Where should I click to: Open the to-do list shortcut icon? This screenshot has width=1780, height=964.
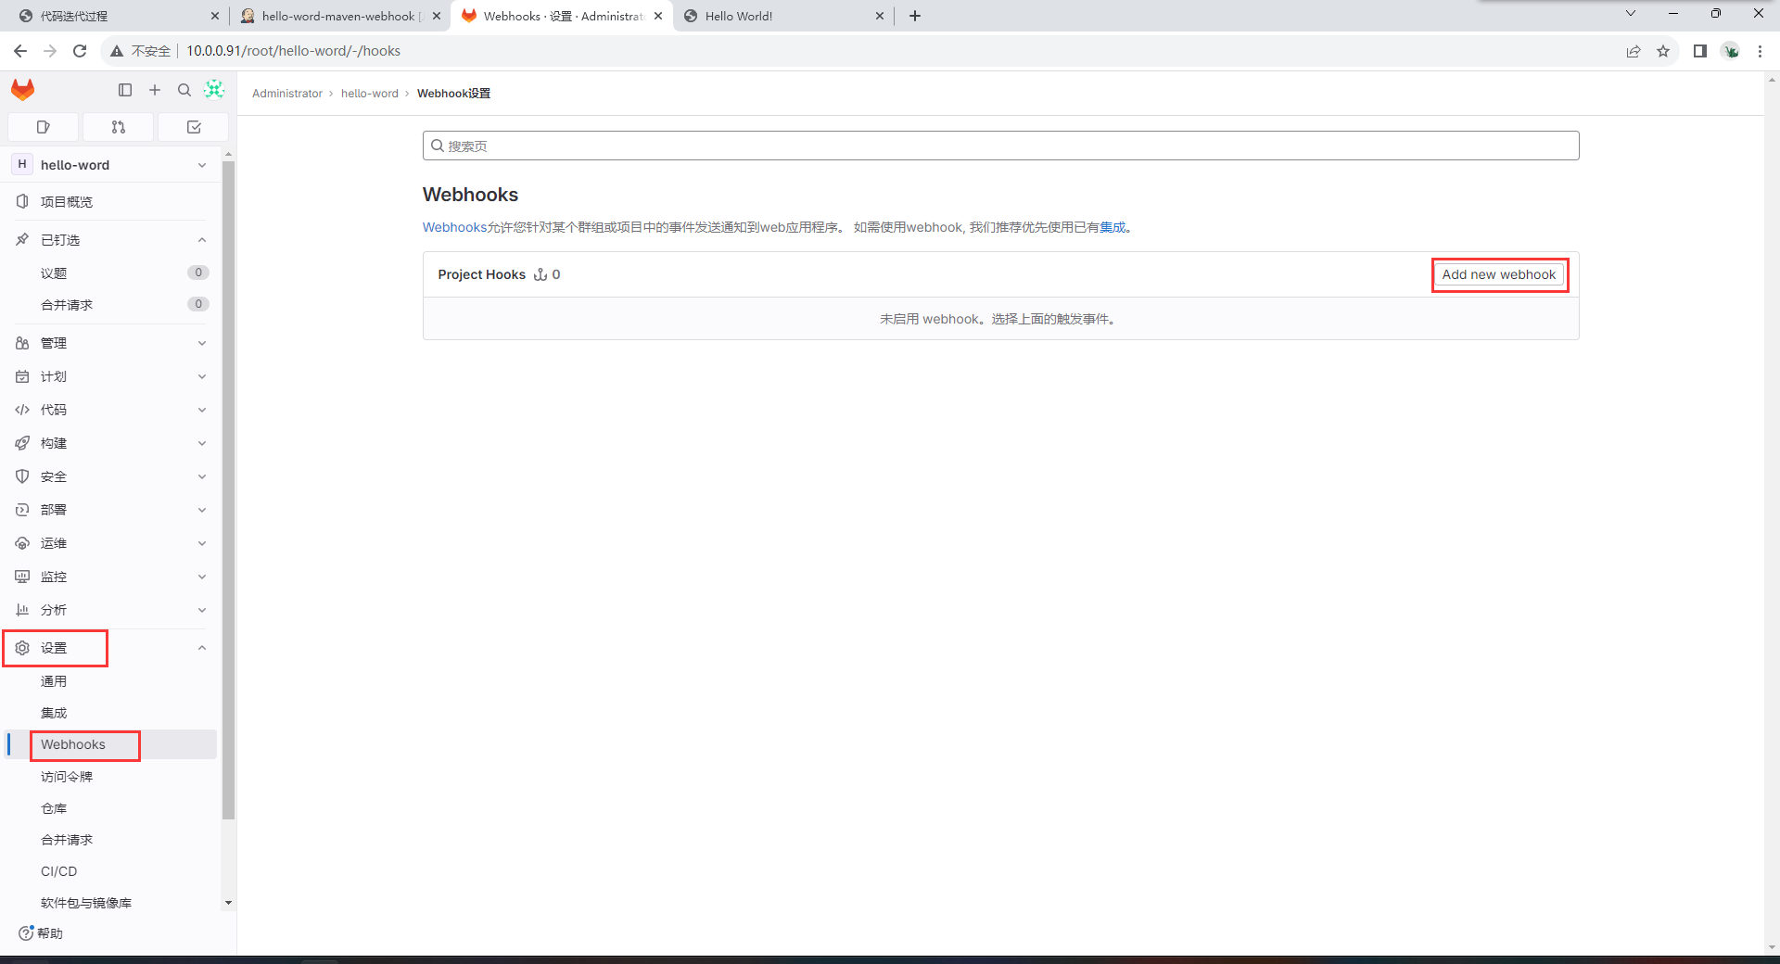pyautogui.click(x=194, y=127)
